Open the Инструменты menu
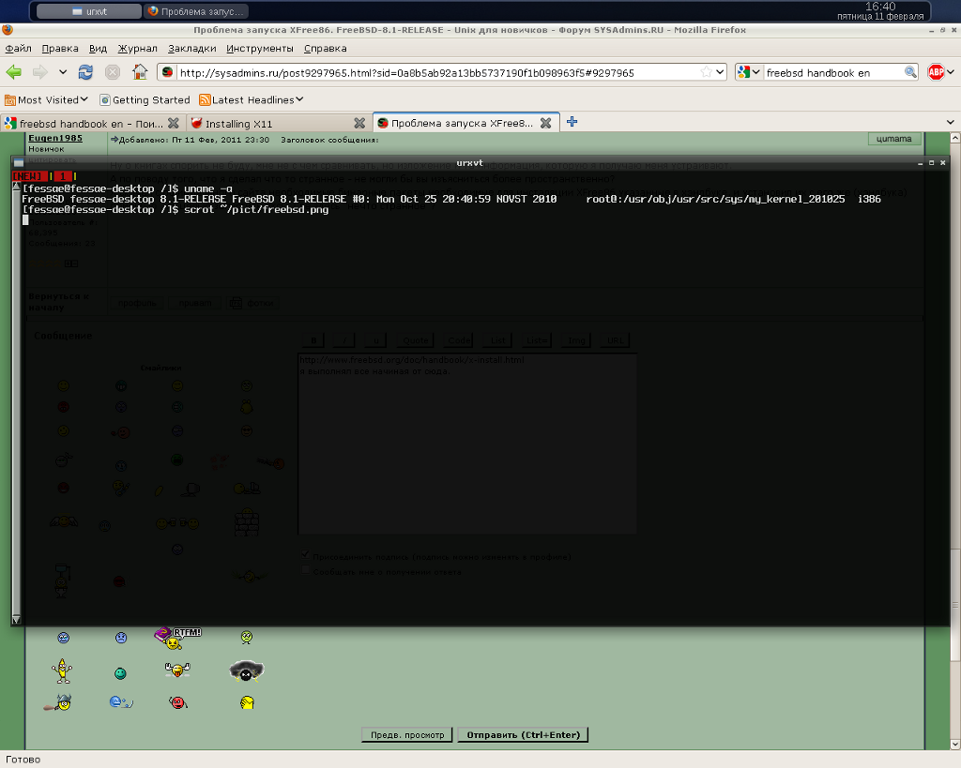The width and height of the screenshot is (961, 768). [260, 49]
